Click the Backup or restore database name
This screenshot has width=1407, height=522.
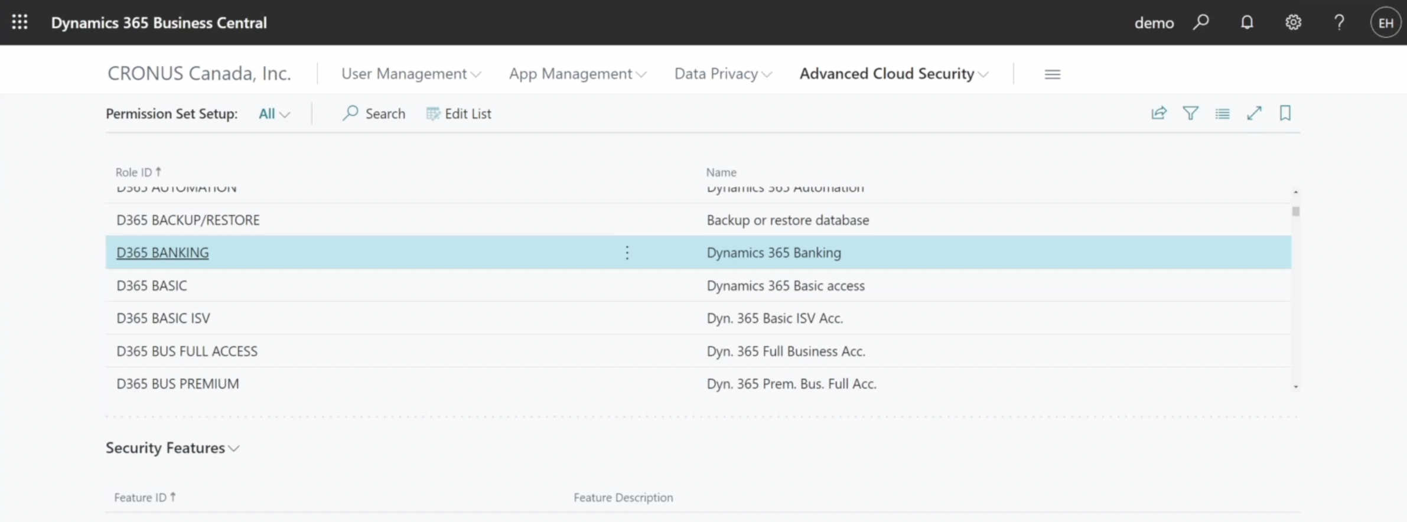788,220
